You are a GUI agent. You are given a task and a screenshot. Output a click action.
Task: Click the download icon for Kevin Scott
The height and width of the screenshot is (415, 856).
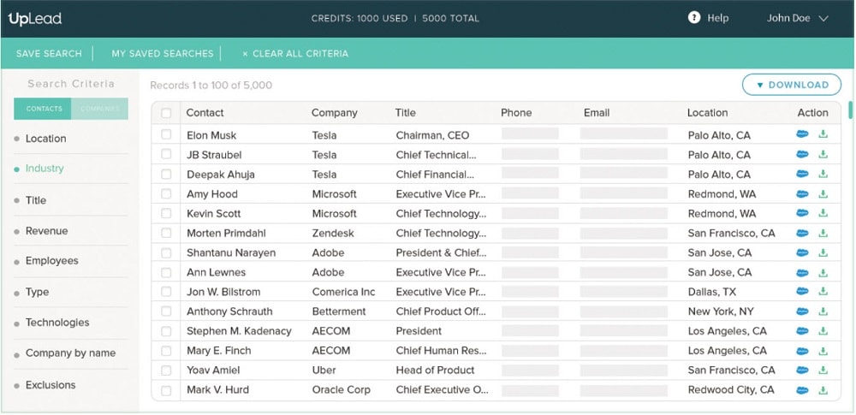click(x=823, y=213)
